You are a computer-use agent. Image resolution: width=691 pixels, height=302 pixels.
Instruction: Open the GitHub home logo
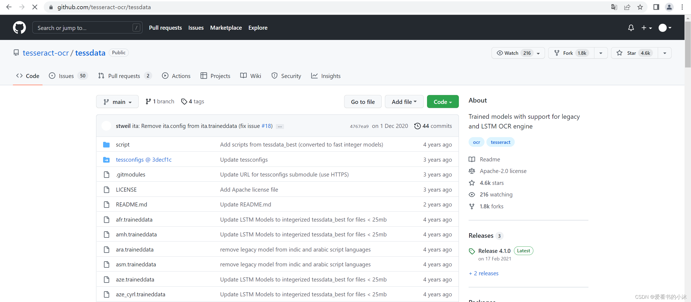click(19, 28)
